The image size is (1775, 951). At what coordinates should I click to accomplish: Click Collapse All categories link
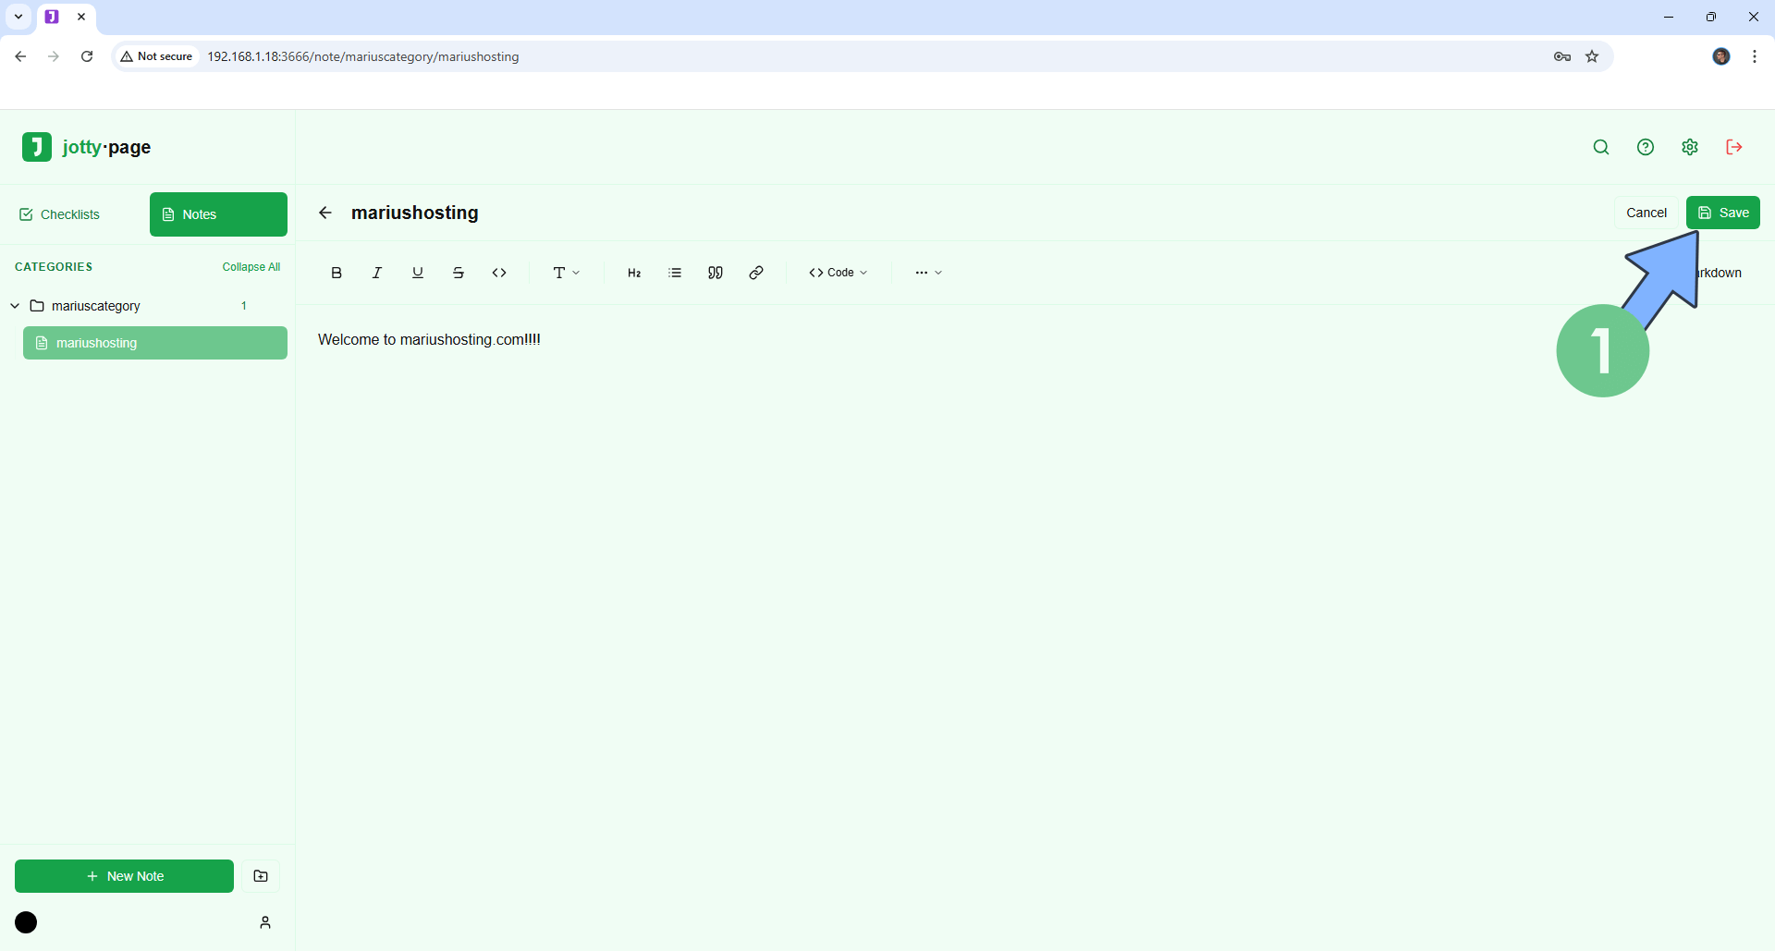tap(251, 267)
